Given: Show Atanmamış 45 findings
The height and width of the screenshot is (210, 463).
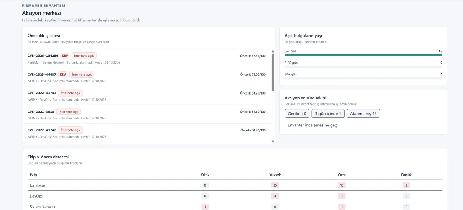Looking at the screenshot, I should pos(363,113).
